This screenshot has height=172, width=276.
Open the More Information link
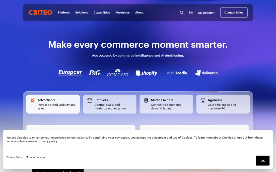(36, 157)
